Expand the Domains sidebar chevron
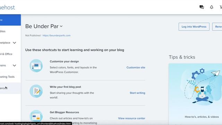This screenshot has height=125, width=222. click(x=15, y=66)
